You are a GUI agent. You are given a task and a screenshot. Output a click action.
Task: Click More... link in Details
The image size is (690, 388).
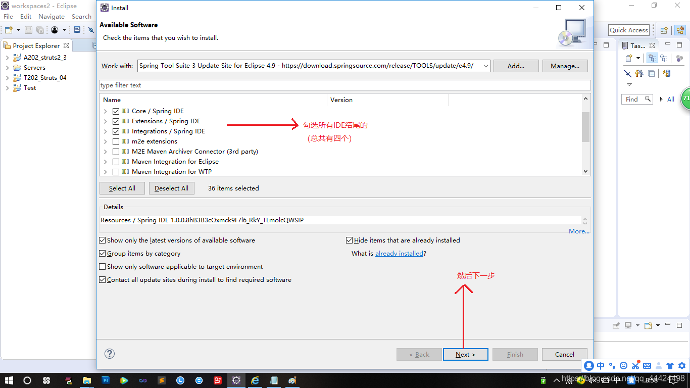(x=579, y=231)
